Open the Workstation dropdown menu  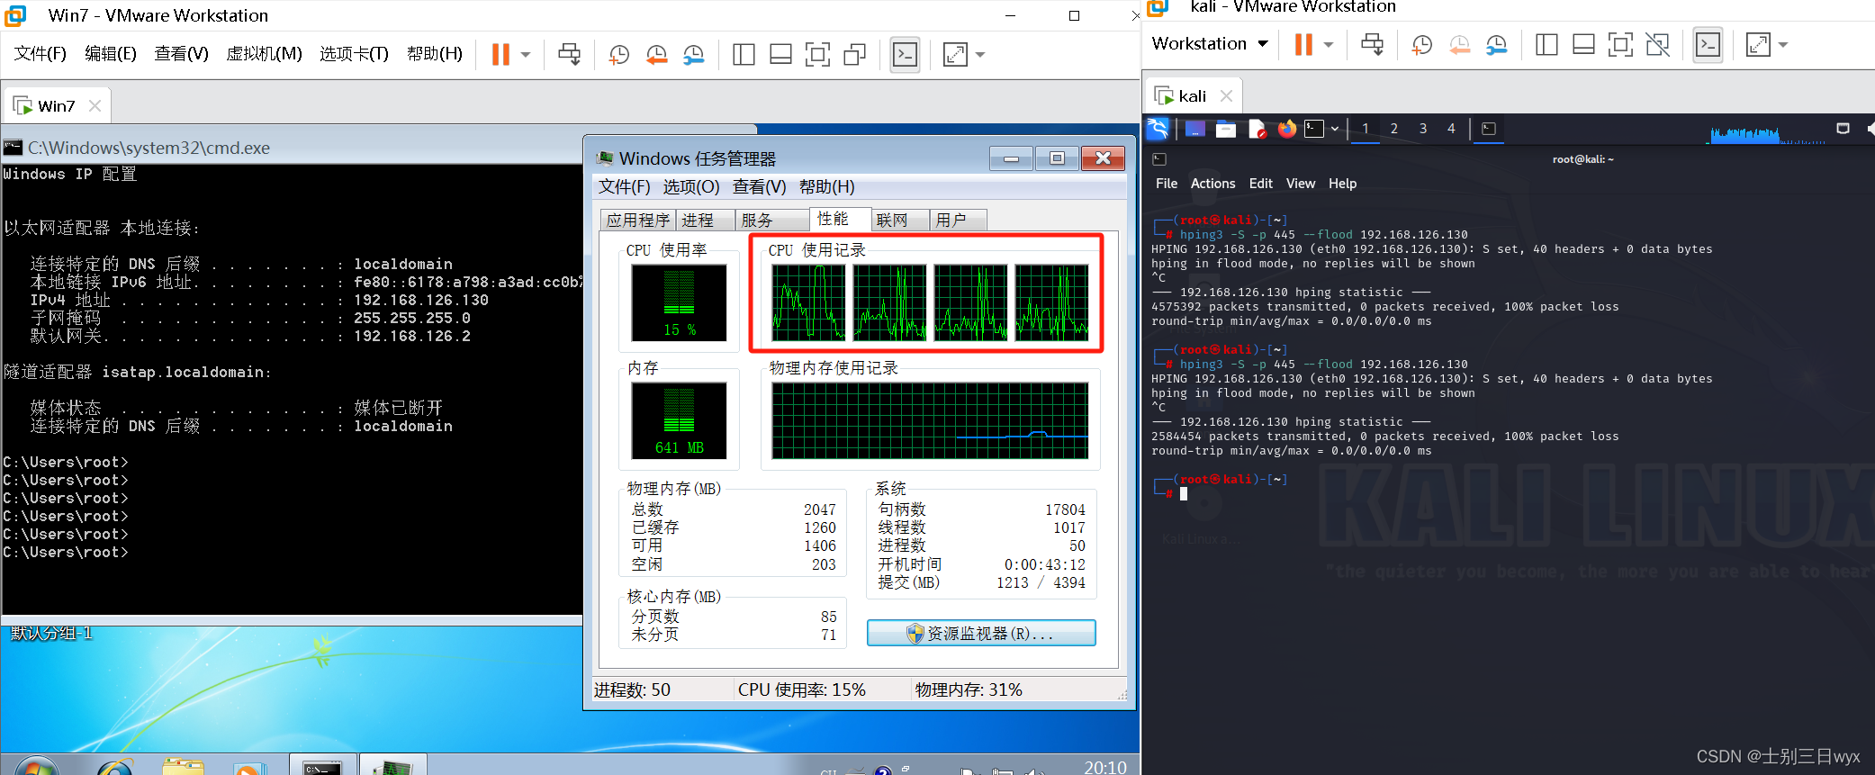click(x=1210, y=43)
